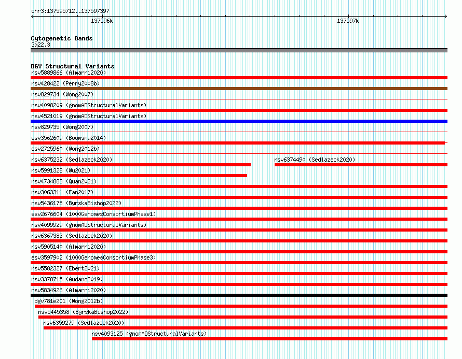This screenshot has width=462, height=359.
Task: Click the nsv5991328 (Wu2021) label
Action: (x=61, y=170)
